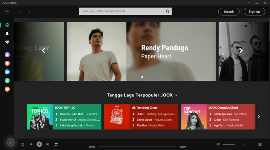Maximize the JOOX Music window

click(257, 3)
